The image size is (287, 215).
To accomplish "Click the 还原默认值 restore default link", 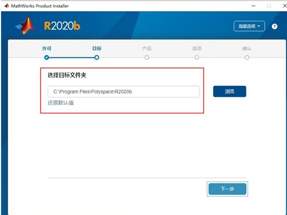I will tap(61, 103).
